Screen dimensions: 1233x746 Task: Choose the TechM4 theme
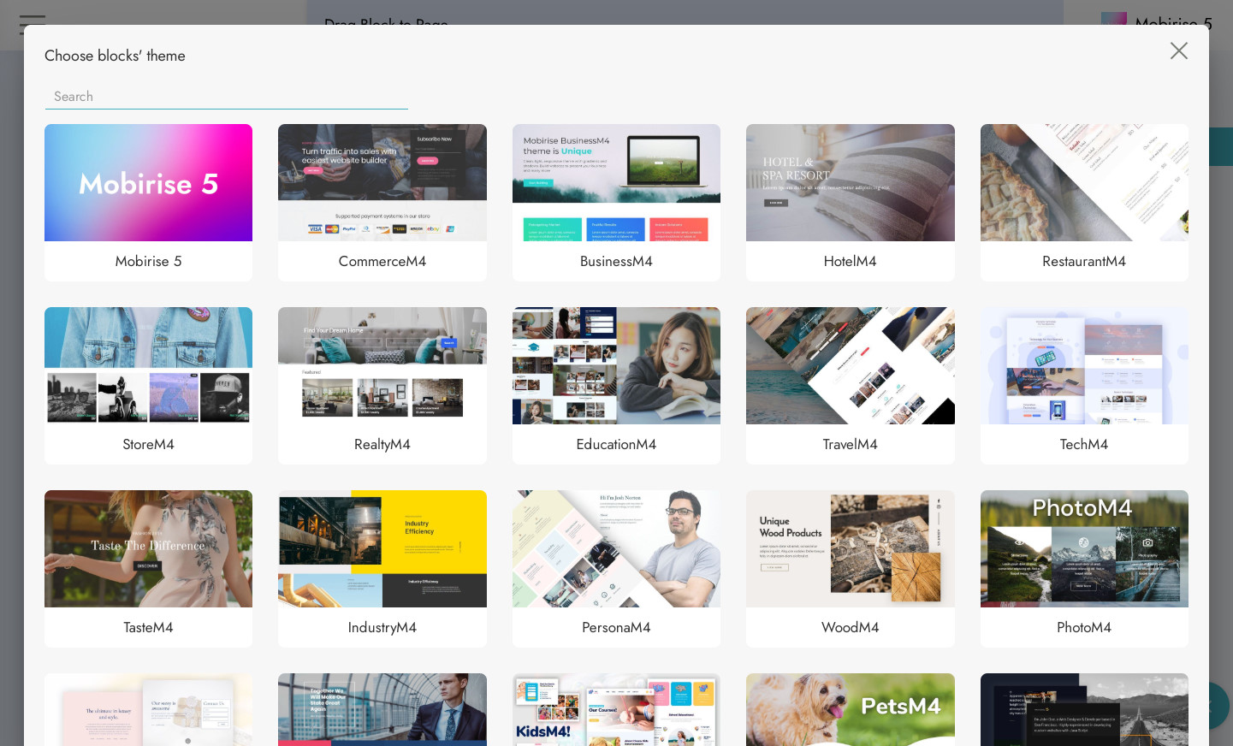pos(1083,366)
